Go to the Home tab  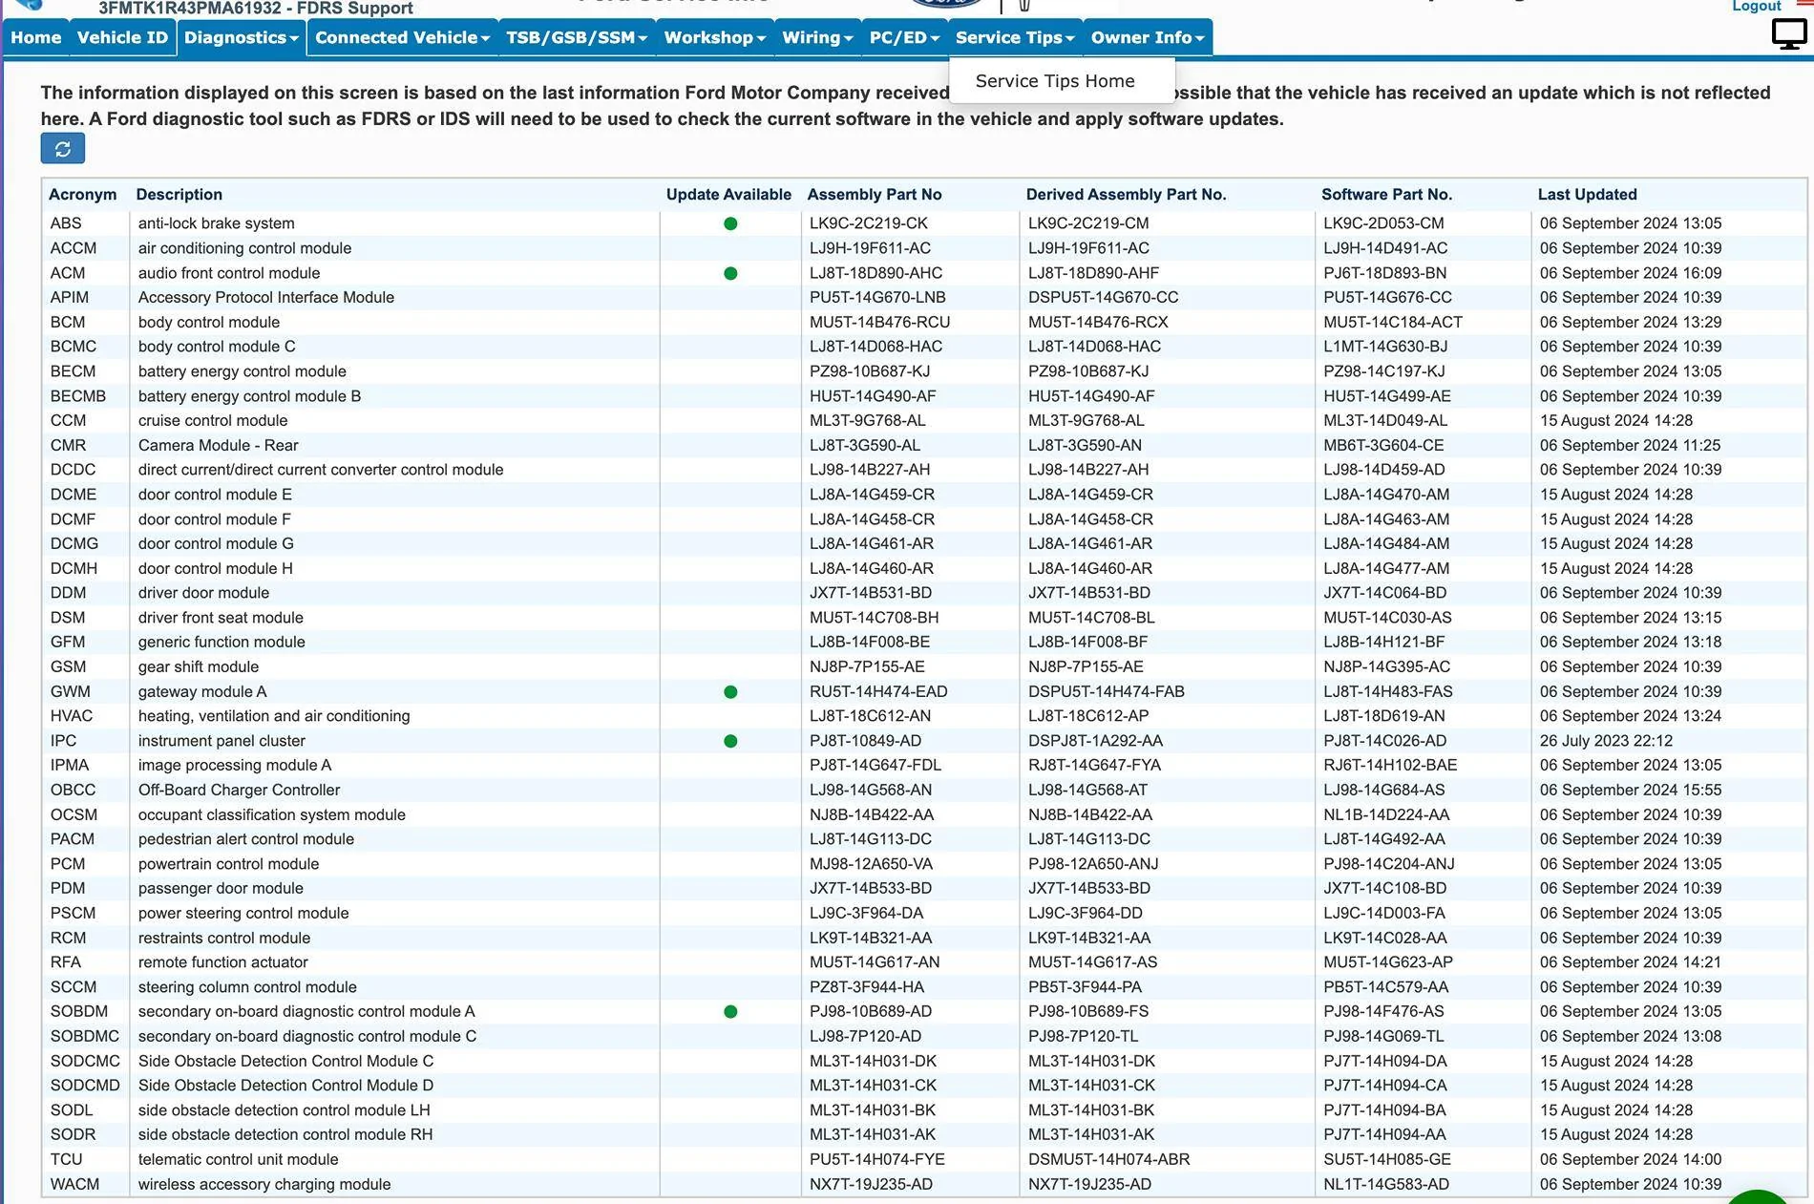[x=36, y=38]
